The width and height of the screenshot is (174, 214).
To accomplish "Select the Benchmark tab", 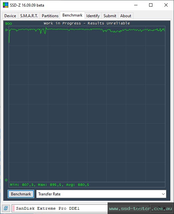I will pyautogui.click(x=72, y=15).
